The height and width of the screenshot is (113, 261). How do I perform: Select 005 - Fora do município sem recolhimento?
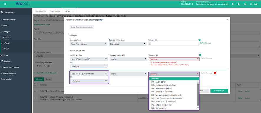(173, 95)
